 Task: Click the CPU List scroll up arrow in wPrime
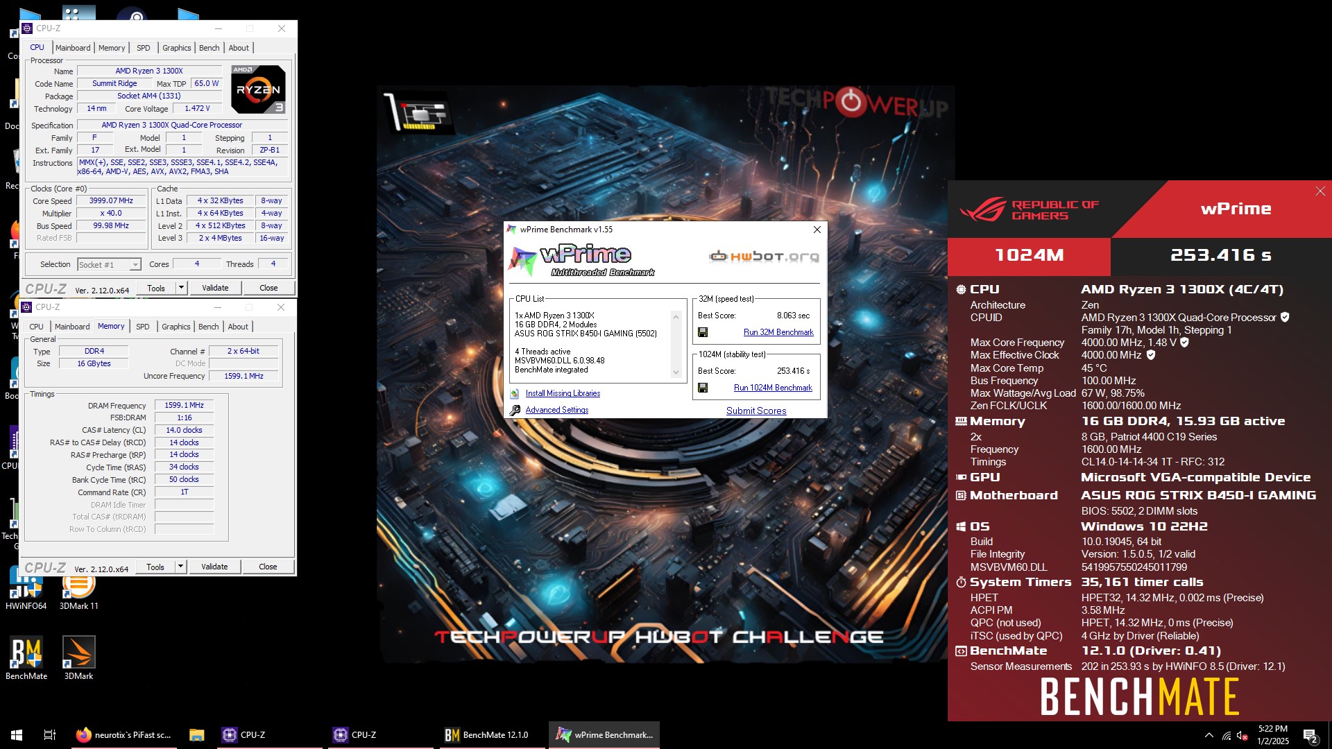(x=676, y=316)
